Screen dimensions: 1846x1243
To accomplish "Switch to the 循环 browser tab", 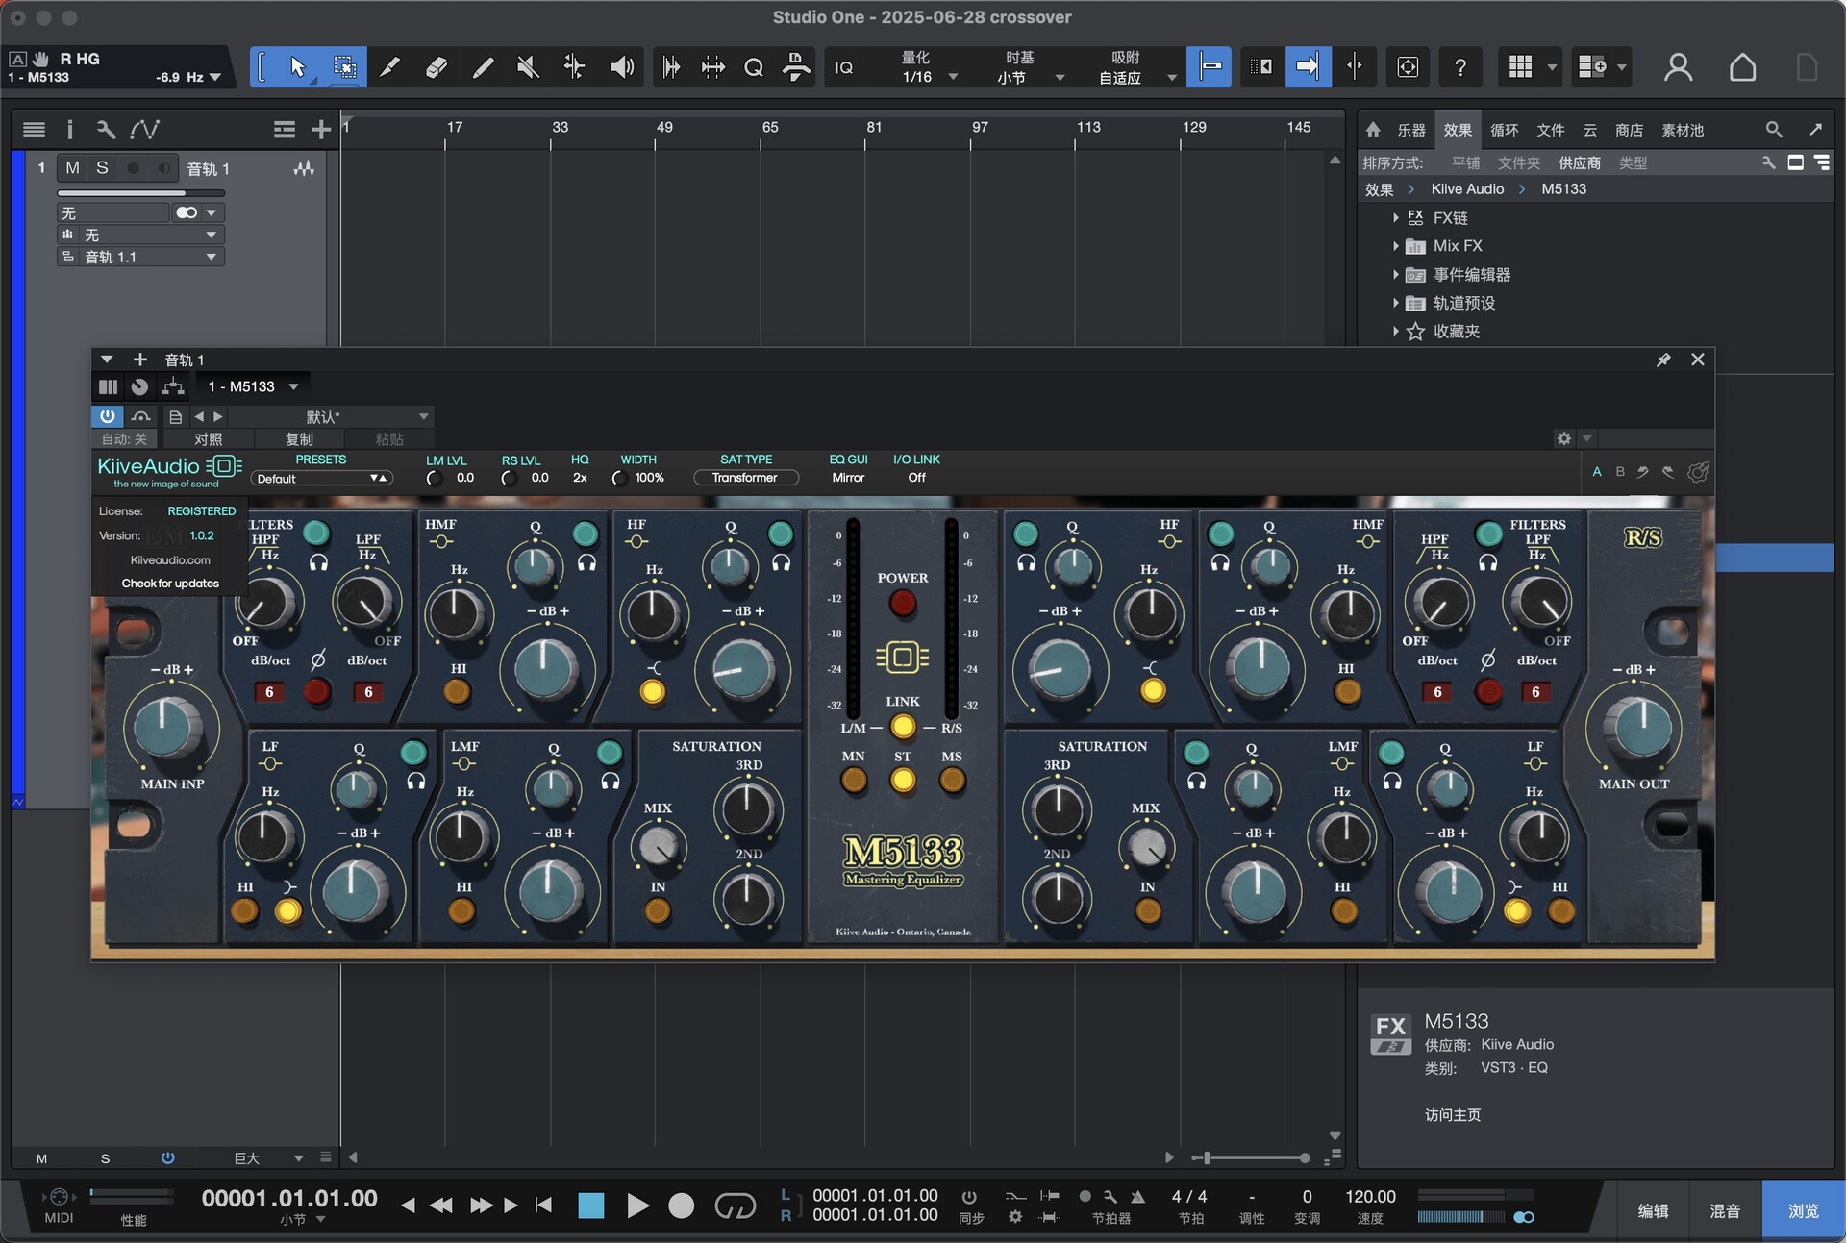I will click(1504, 130).
